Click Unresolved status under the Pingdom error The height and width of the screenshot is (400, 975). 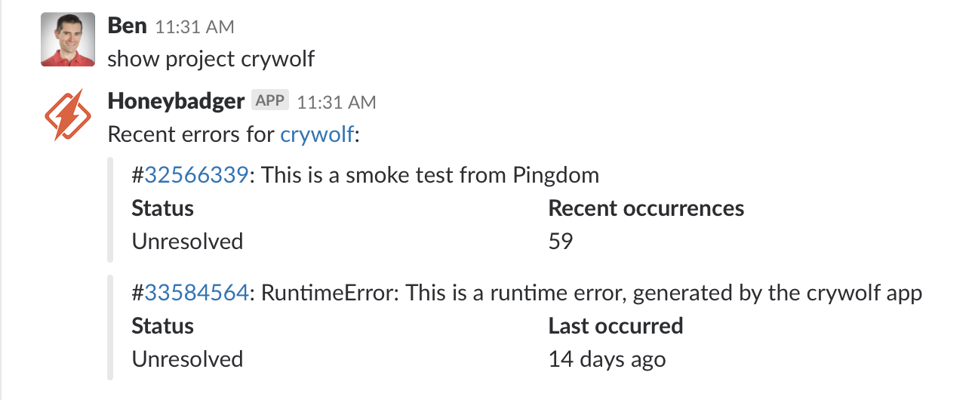pyautogui.click(x=187, y=242)
